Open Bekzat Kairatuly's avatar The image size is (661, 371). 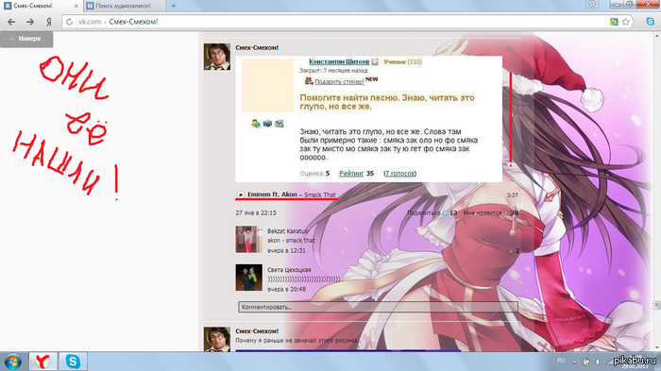coord(248,240)
